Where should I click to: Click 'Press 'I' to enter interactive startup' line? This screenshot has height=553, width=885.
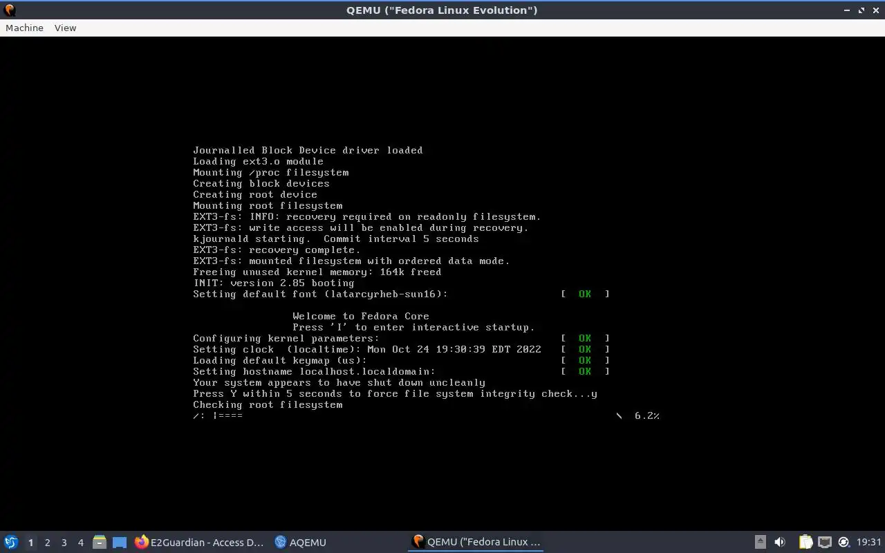(413, 327)
